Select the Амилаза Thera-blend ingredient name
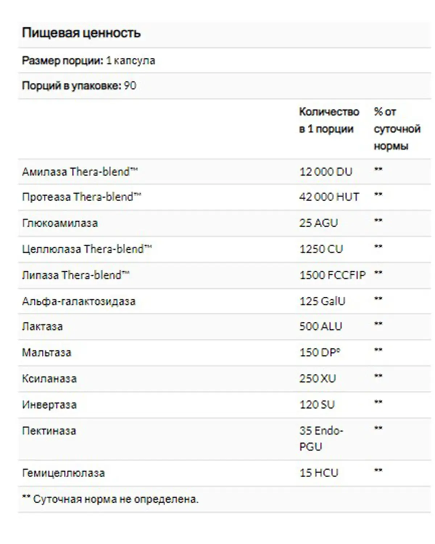Image resolution: width=435 pixels, height=544 pixels. coord(80,171)
